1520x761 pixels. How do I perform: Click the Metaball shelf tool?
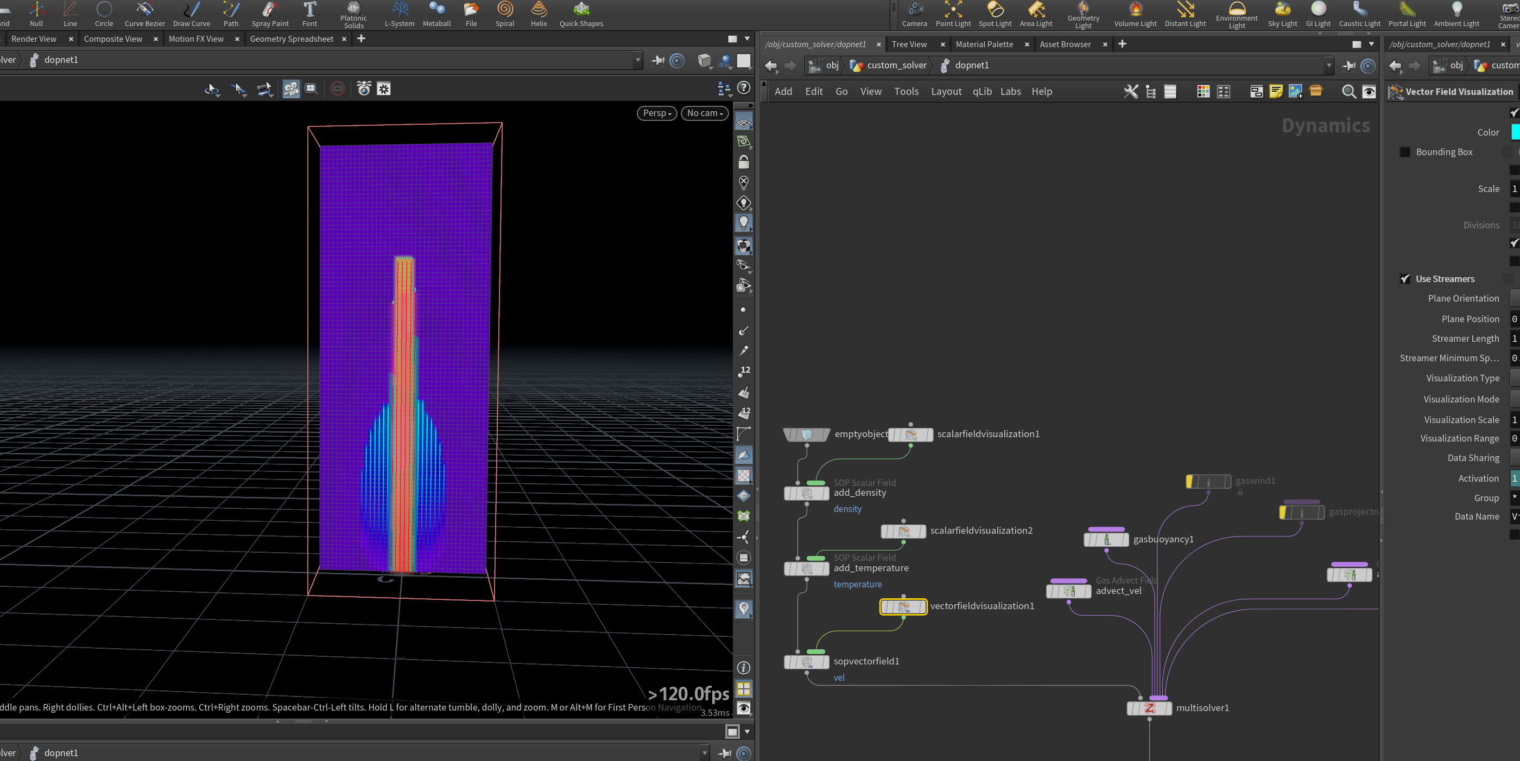point(436,14)
